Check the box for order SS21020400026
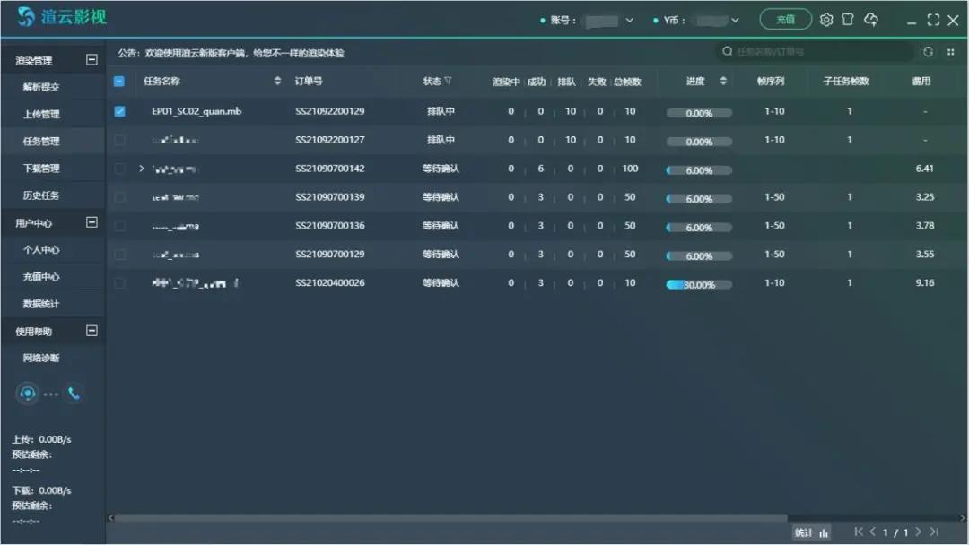 119,283
